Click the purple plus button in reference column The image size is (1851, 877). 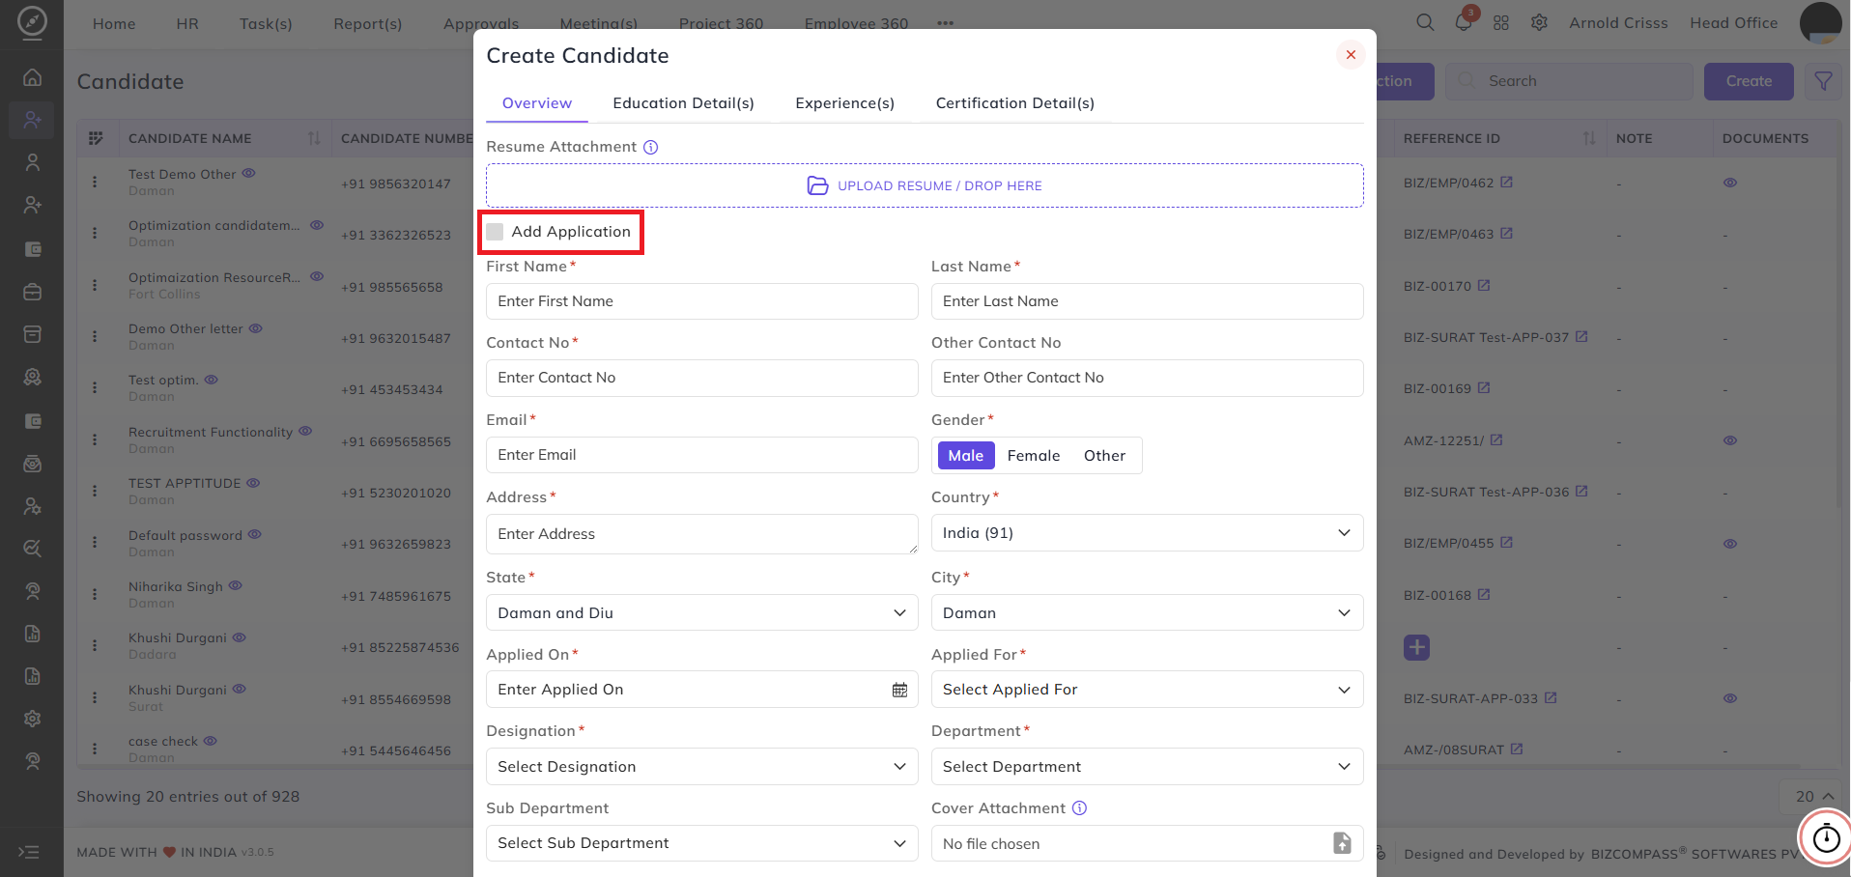[1416, 647]
